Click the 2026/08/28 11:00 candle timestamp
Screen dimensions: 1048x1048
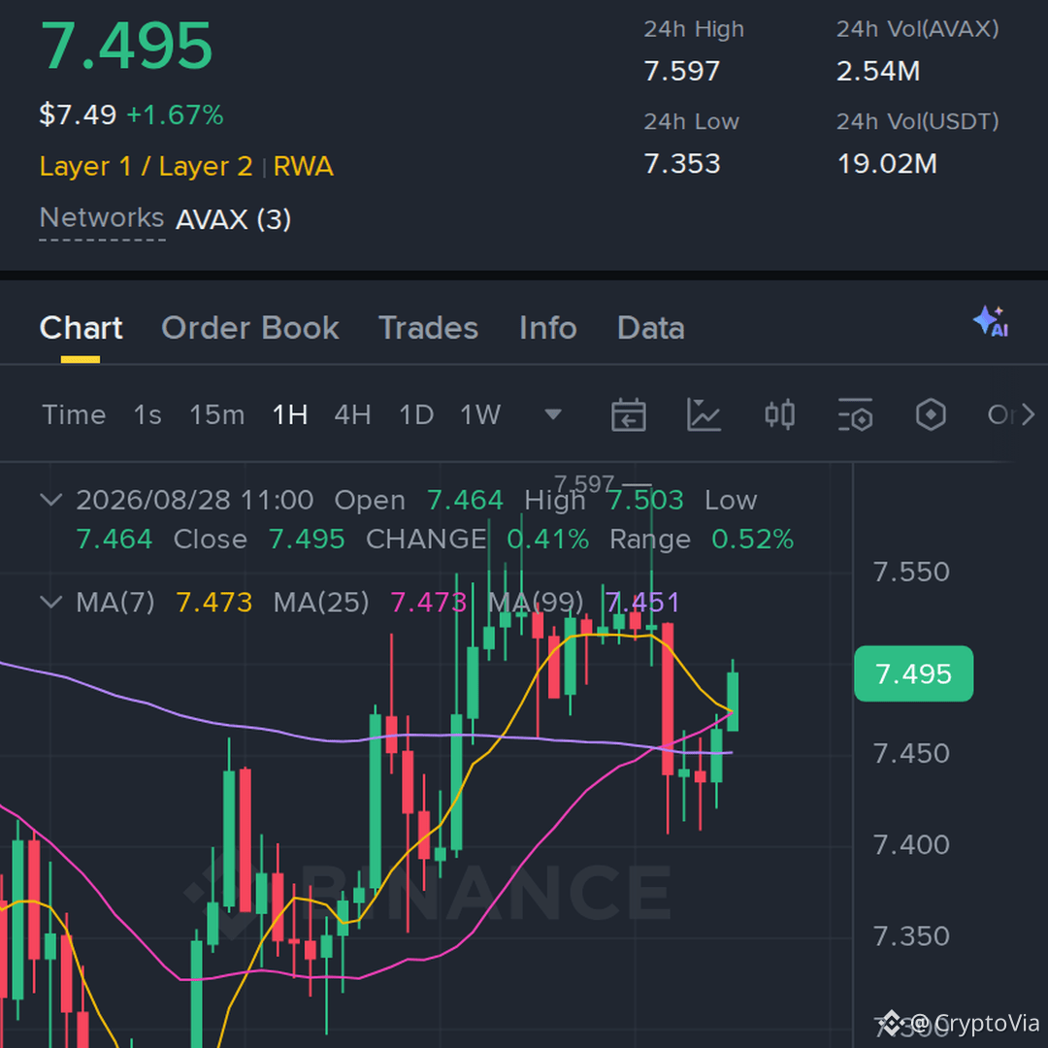pyautogui.click(x=194, y=500)
